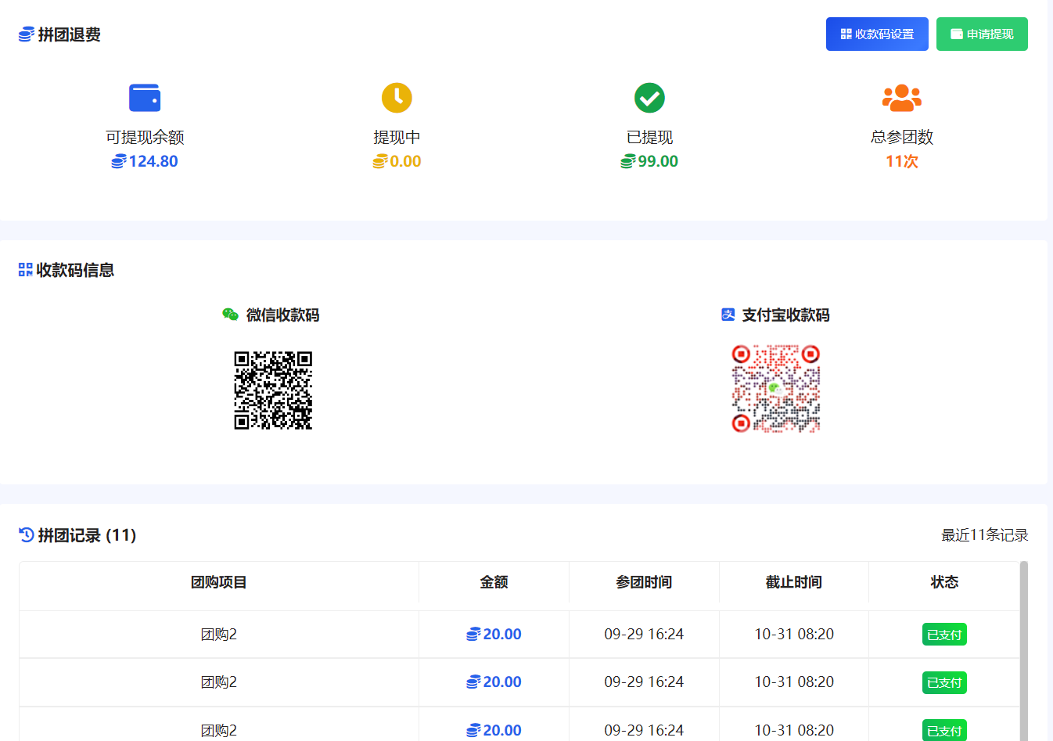Open 收款码设置 settings
1053x741 pixels.
click(877, 34)
